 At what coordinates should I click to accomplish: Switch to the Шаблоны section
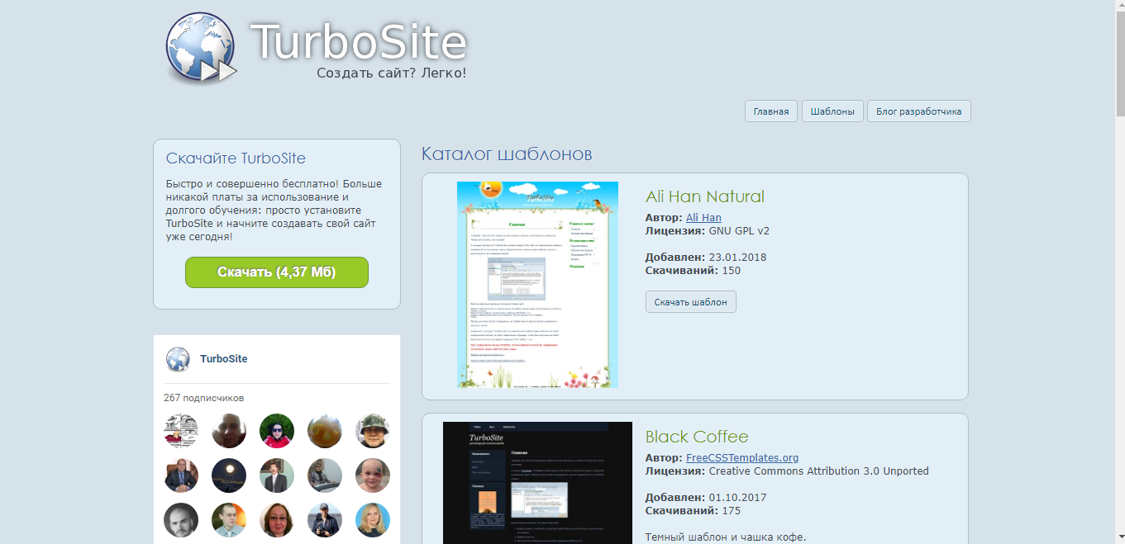(x=832, y=111)
